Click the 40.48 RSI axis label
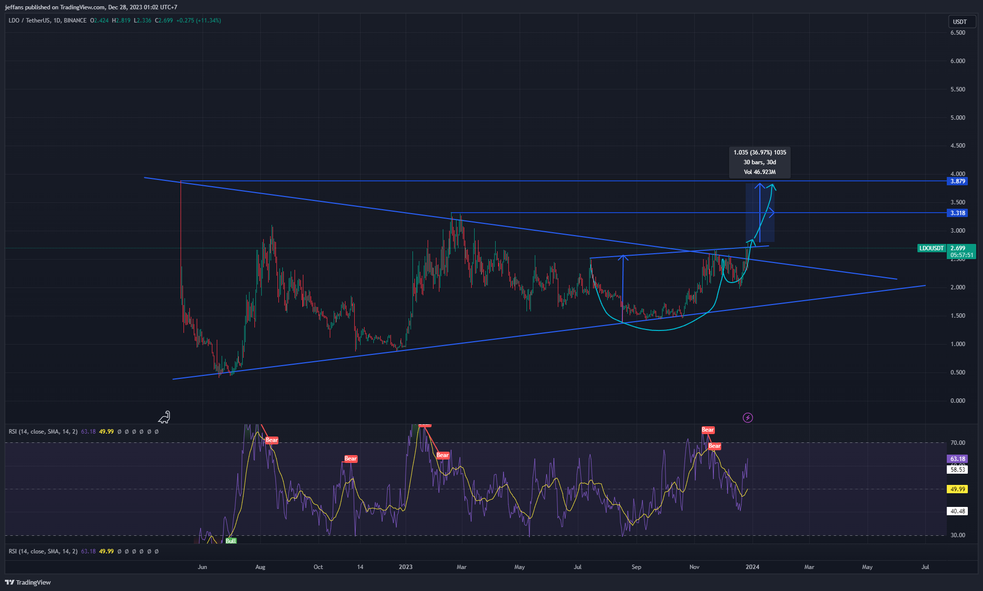Screen dimensions: 983x591 tap(958, 511)
